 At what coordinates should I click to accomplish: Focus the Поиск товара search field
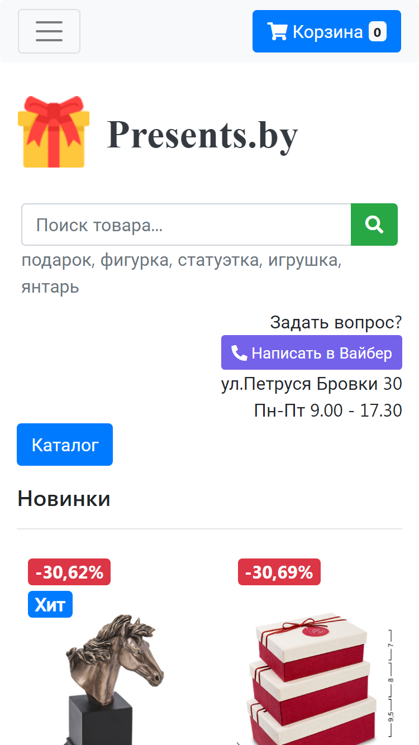(186, 225)
